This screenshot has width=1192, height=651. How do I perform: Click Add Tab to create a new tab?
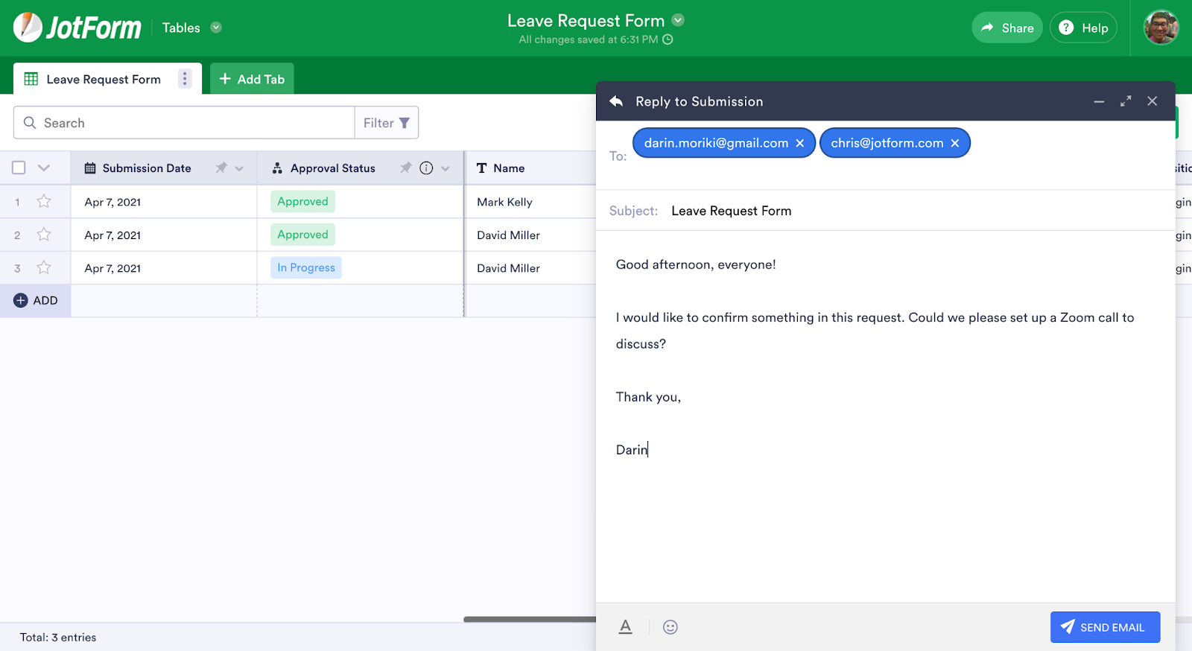click(x=252, y=79)
